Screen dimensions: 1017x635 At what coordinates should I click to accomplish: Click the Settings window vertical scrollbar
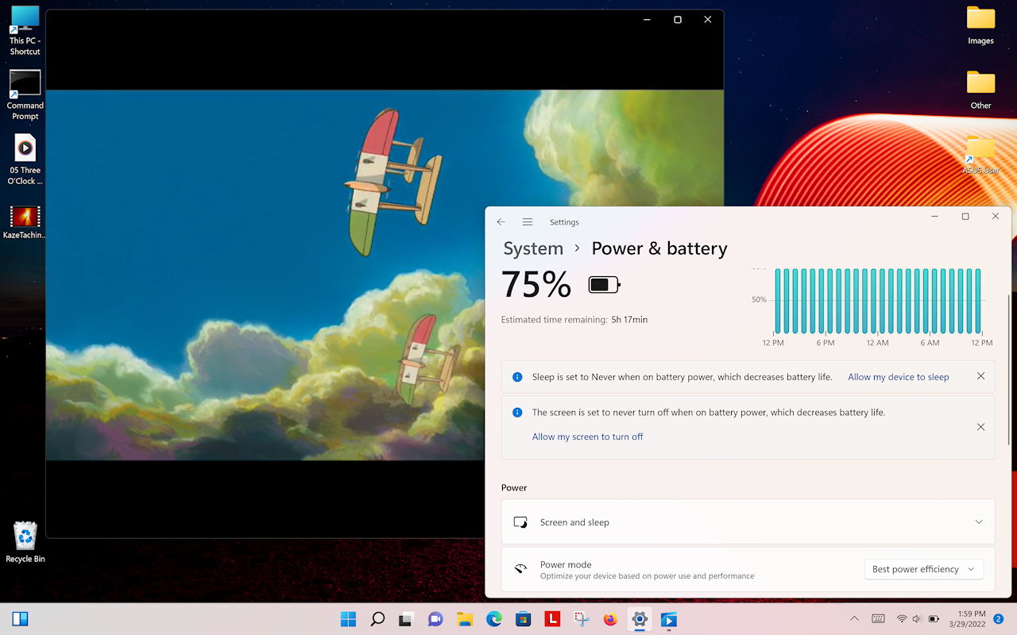1008,369
